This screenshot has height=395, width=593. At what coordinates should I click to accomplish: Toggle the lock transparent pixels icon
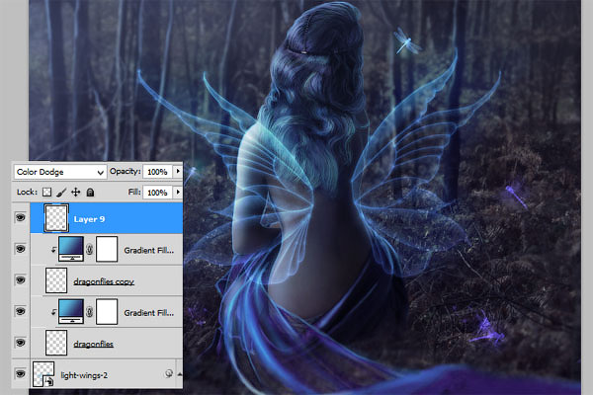click(x=46, y=193)
